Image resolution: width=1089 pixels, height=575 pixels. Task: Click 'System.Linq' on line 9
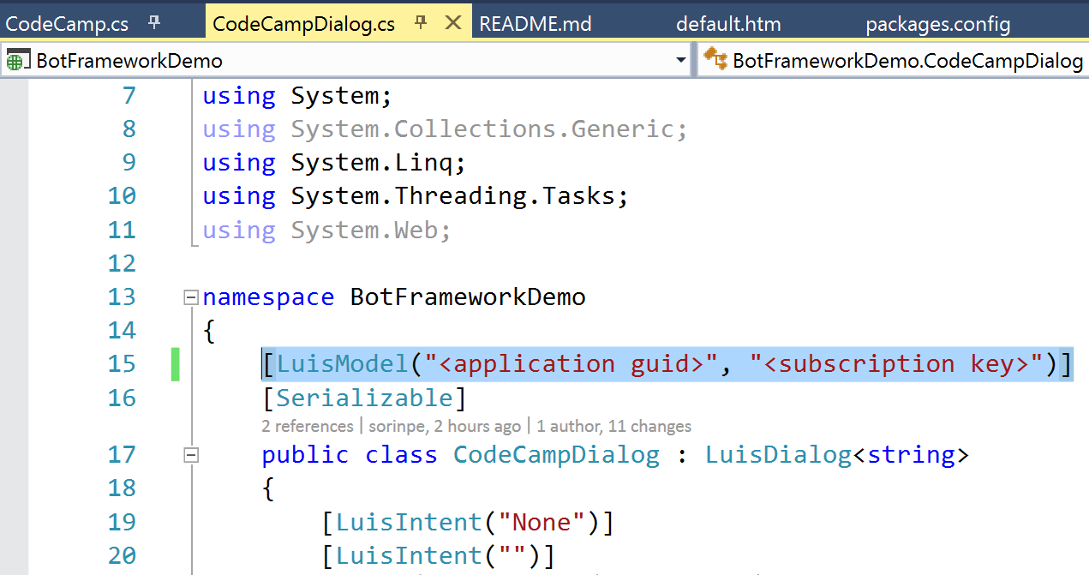[x=371, y=162]
